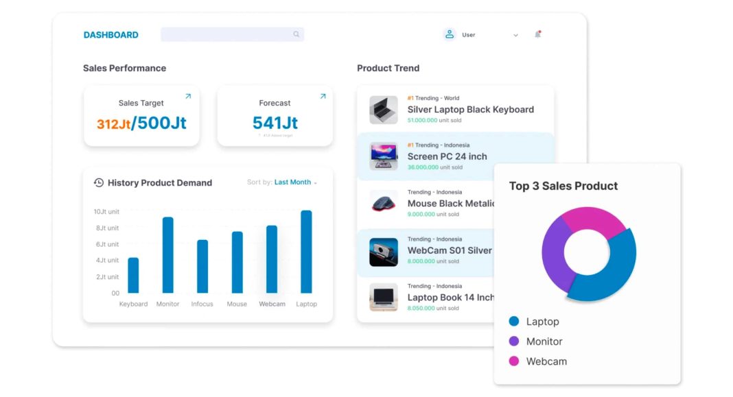Click the DASHBOARD heading

pos(110,34)
